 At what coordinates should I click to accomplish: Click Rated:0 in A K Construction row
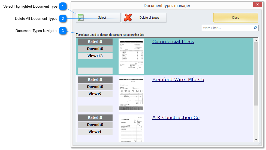pos(95,118)
